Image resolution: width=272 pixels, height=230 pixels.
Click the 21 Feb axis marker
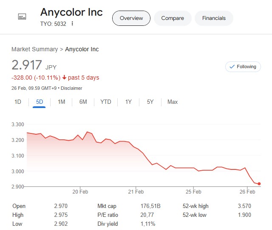(x=136, y=191)
